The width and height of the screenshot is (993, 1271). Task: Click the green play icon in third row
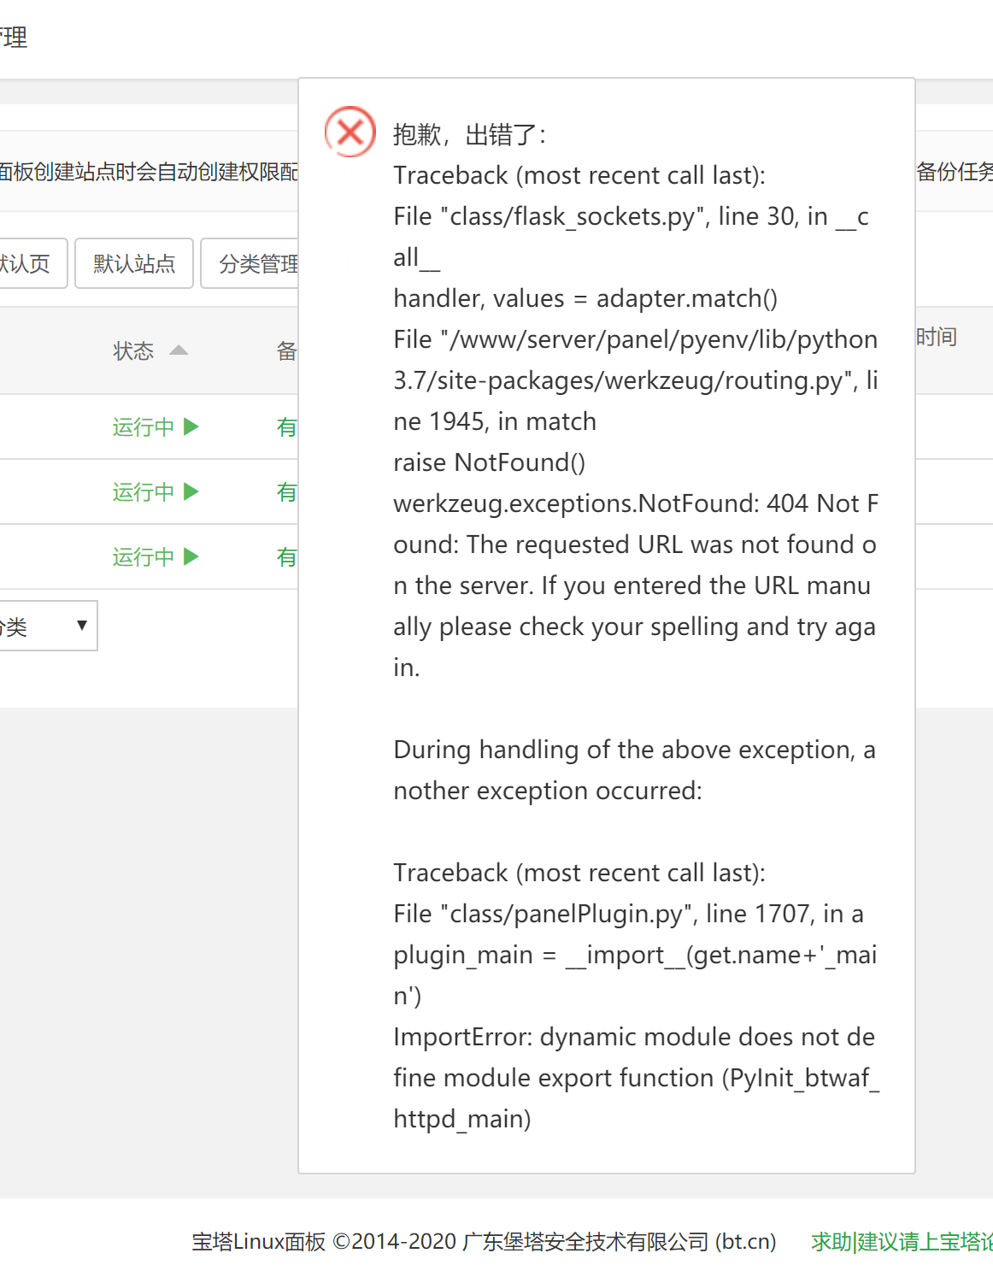(191, 556)
